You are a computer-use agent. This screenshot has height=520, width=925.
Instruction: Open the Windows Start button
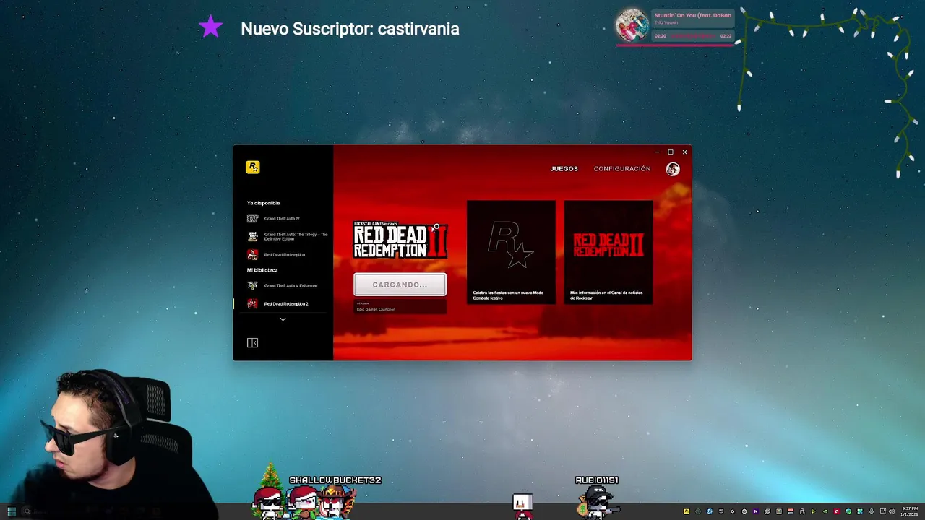12,511
